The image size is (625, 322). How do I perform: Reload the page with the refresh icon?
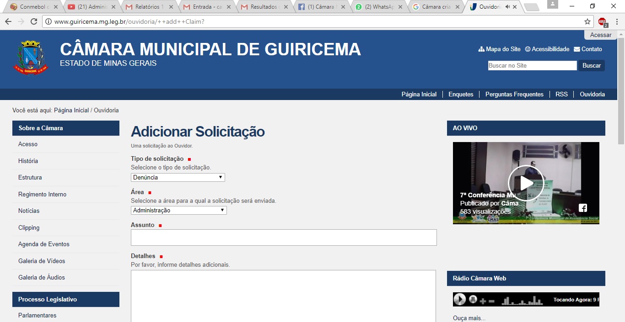pos(34,21)
